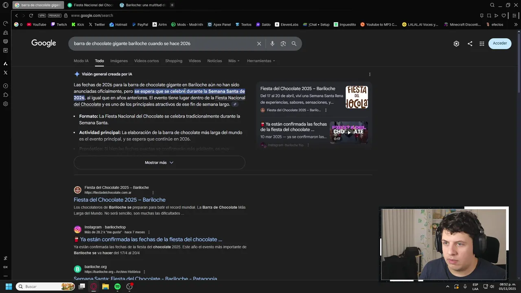The width and height of the screenshot is (521, 293).
Task: Expand AI overview with Mostrar más
Action: coord(159,162)
